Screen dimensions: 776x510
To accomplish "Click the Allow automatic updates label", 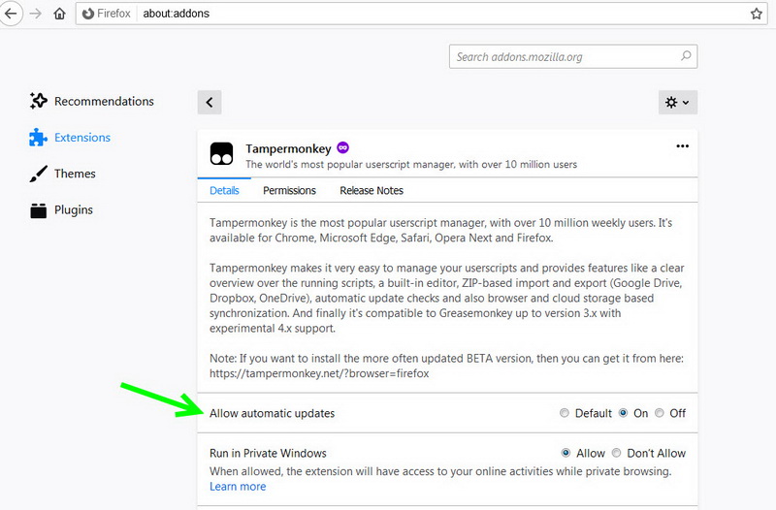I will (272, 414).
